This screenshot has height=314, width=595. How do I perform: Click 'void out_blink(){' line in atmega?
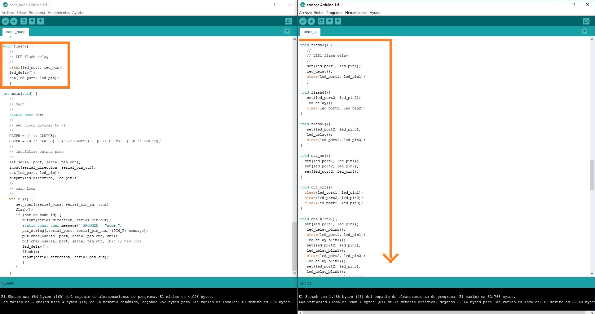(319, 219)
